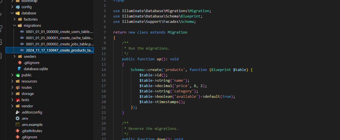Viewport: 340px width, 140px height.
Task: Click the 'Run the migrations.' comment
Action: [x=149, y=48]
